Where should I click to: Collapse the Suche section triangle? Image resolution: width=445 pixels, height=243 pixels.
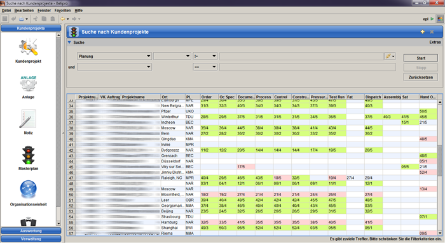coord(69,43)
